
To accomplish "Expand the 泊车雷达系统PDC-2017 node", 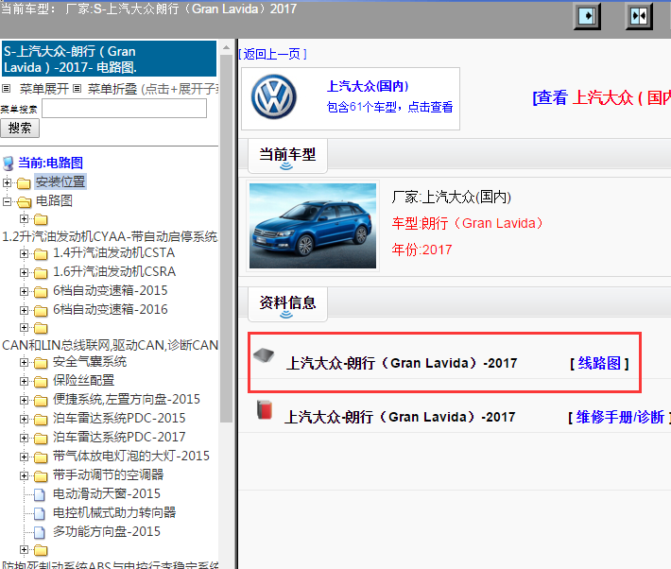I will 24,438.
